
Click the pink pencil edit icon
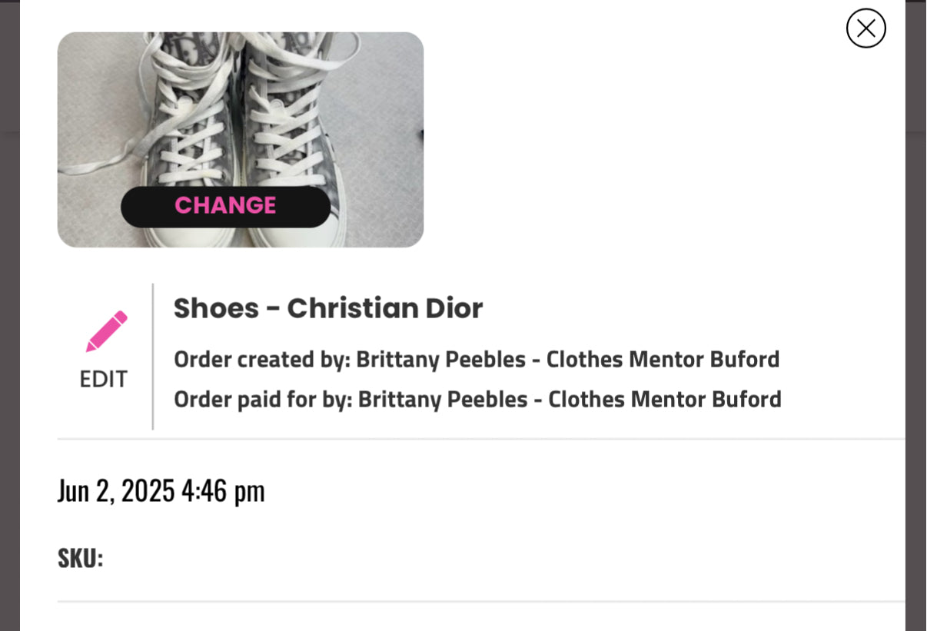tap(106, 331)
